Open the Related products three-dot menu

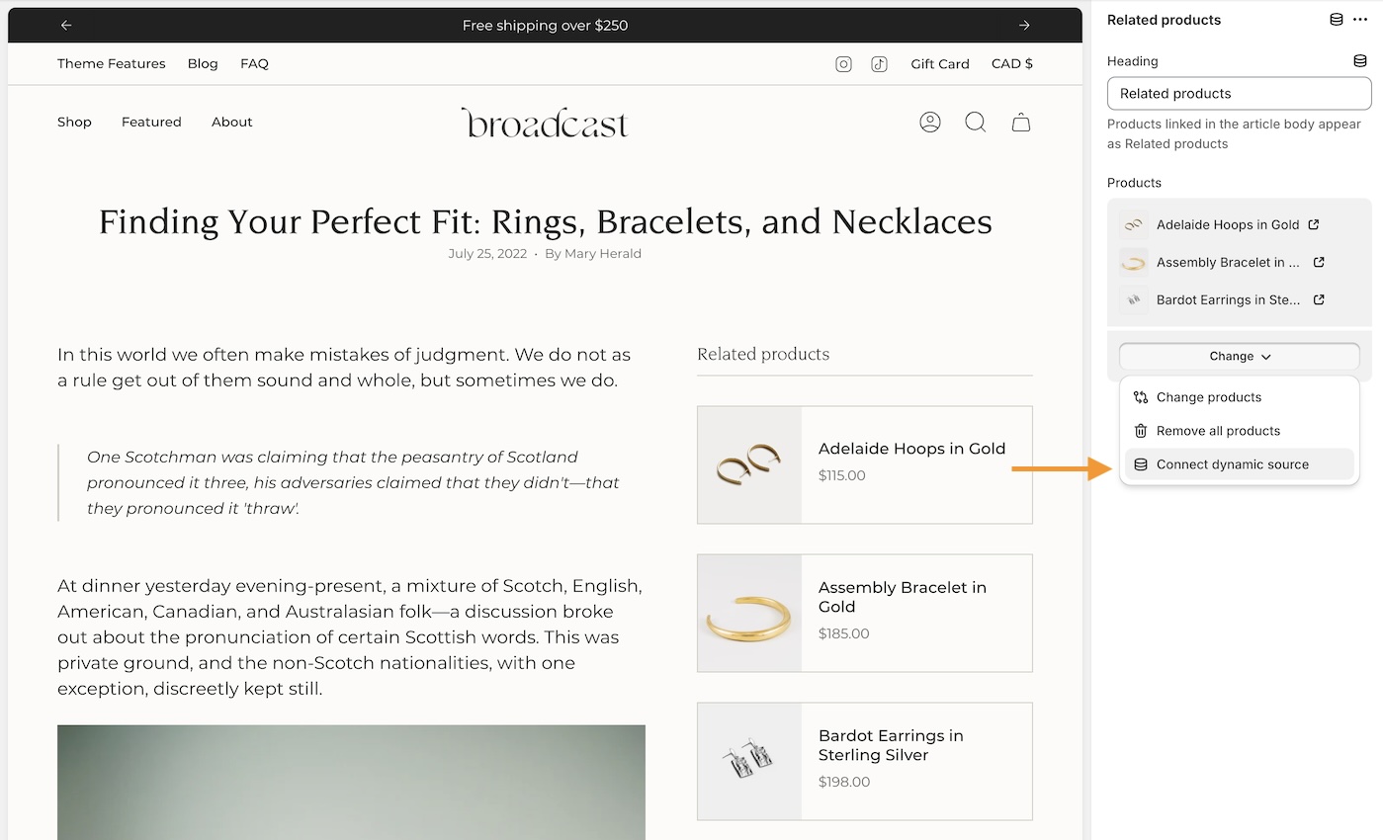pos(1360,20)
